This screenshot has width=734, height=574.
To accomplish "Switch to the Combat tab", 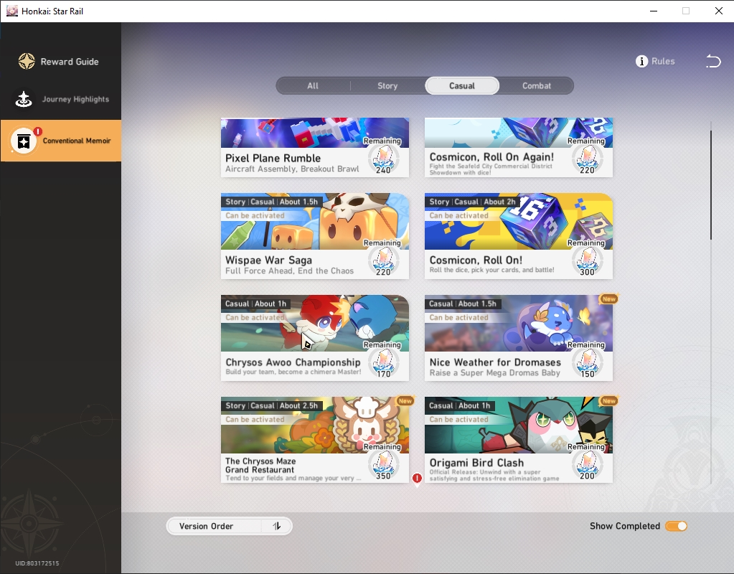I will click(x=537, y=85).
